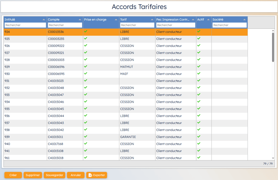Create a new entry with Créer
Screen dimensions: 278x180
13,175
